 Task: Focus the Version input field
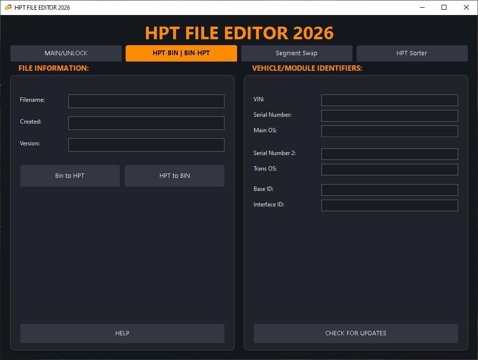coord(146,145)
